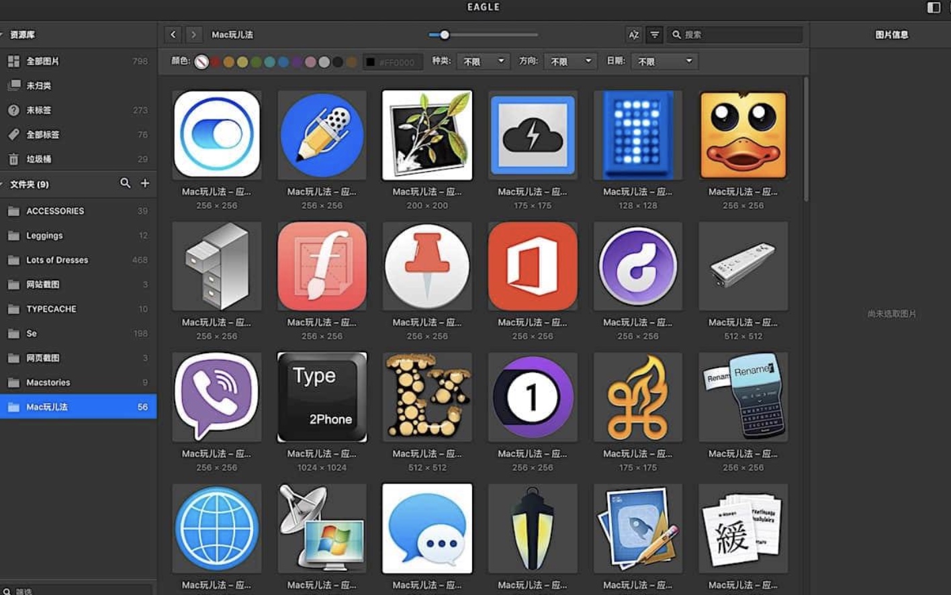Select the Chinese character papers thumbnail
The image size is (951, 595).
tap(743, 529)
